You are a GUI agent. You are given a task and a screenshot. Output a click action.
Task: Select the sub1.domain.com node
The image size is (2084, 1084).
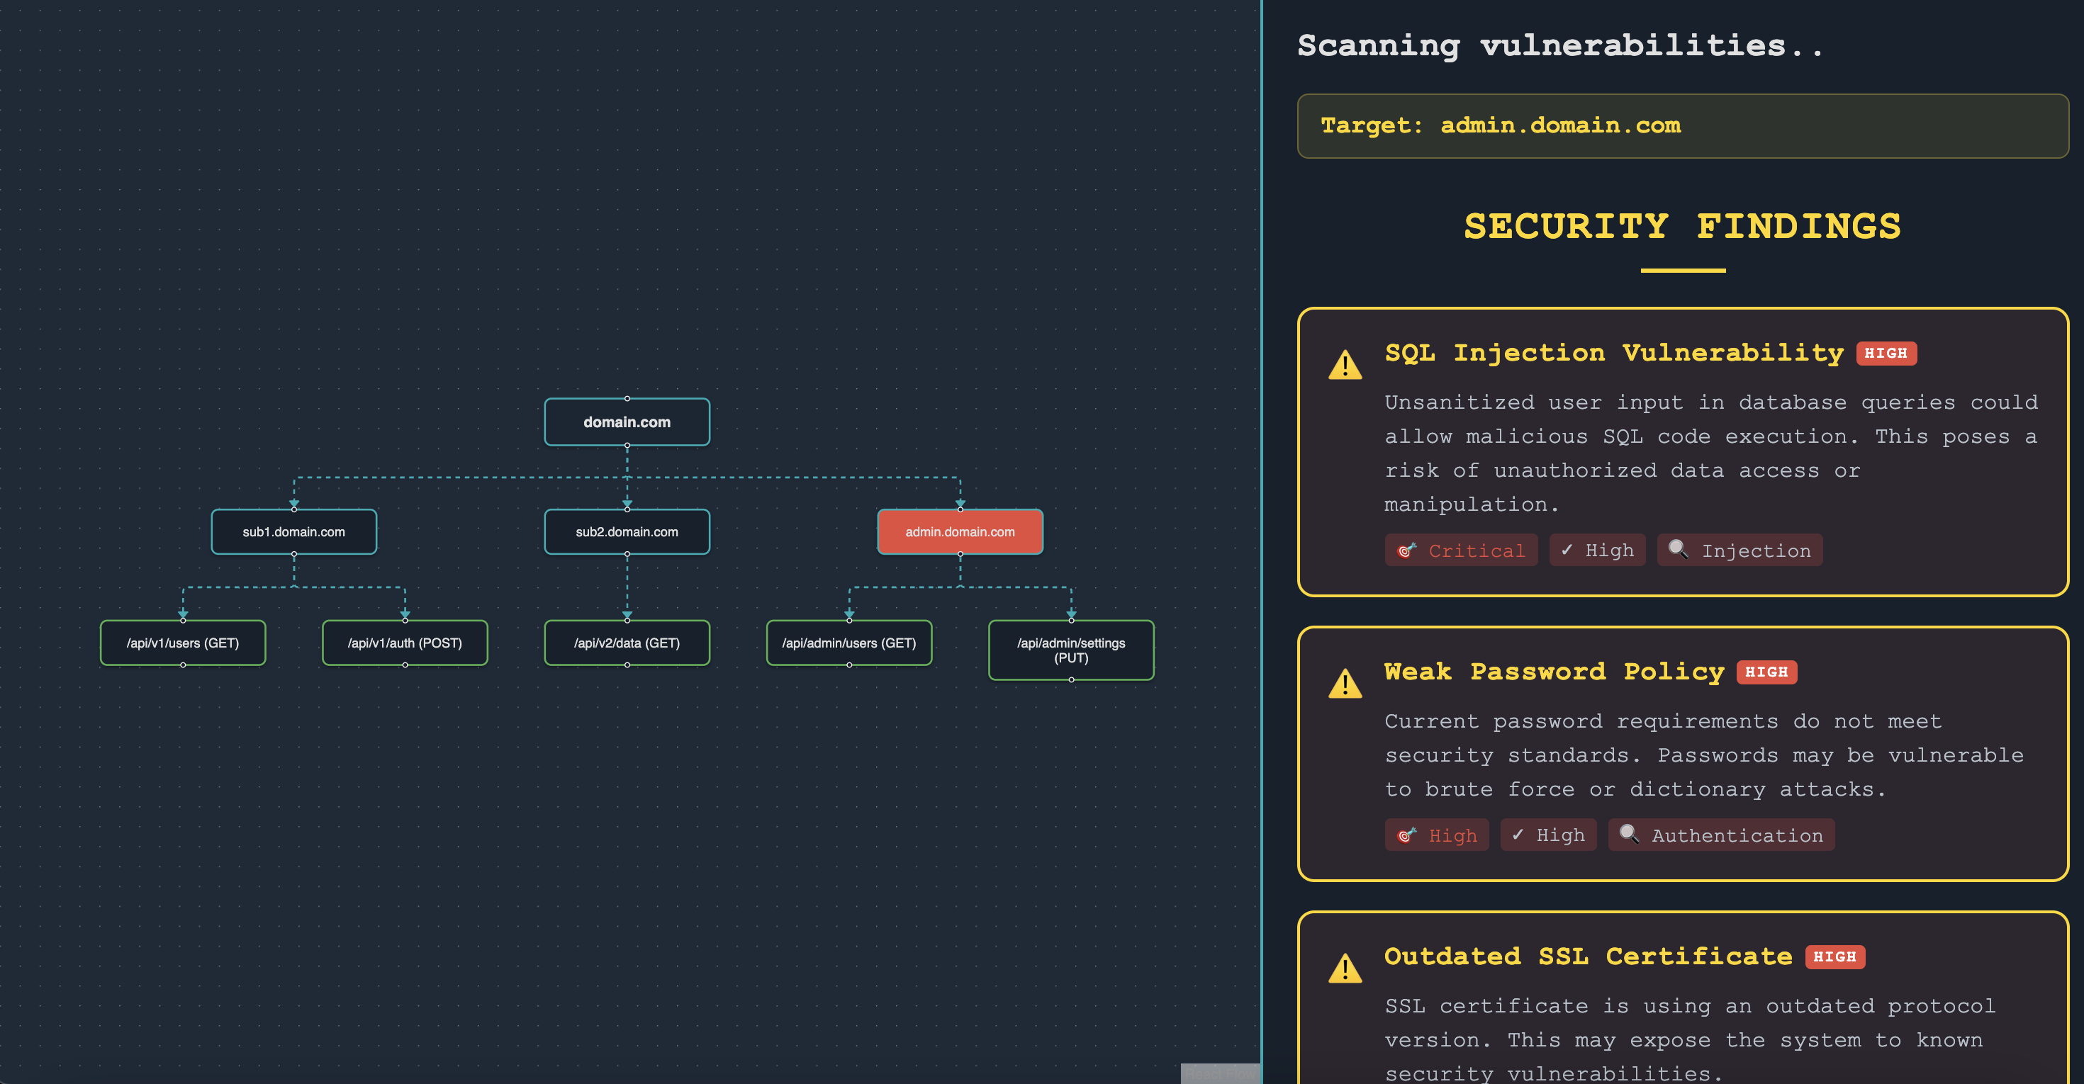pyautogui.click(x=293, y=532)
